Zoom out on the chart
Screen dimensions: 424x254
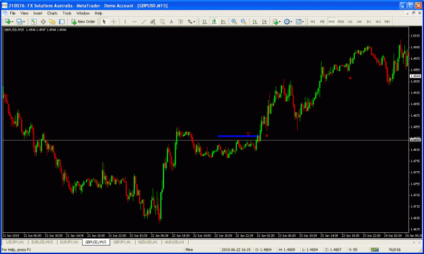coord(244,22)
